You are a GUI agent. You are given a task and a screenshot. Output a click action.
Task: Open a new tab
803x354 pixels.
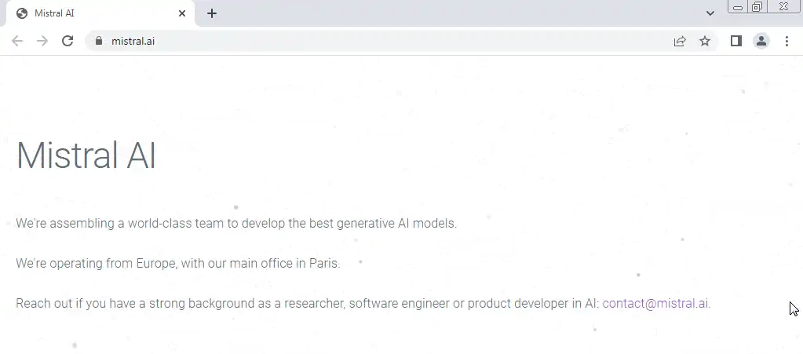point(212,13)
